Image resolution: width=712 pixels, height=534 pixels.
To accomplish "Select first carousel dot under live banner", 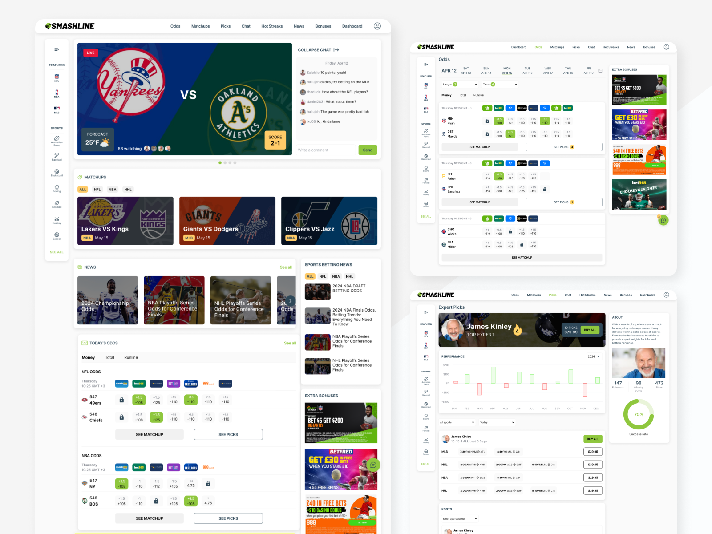I will (x=220, y=163).
